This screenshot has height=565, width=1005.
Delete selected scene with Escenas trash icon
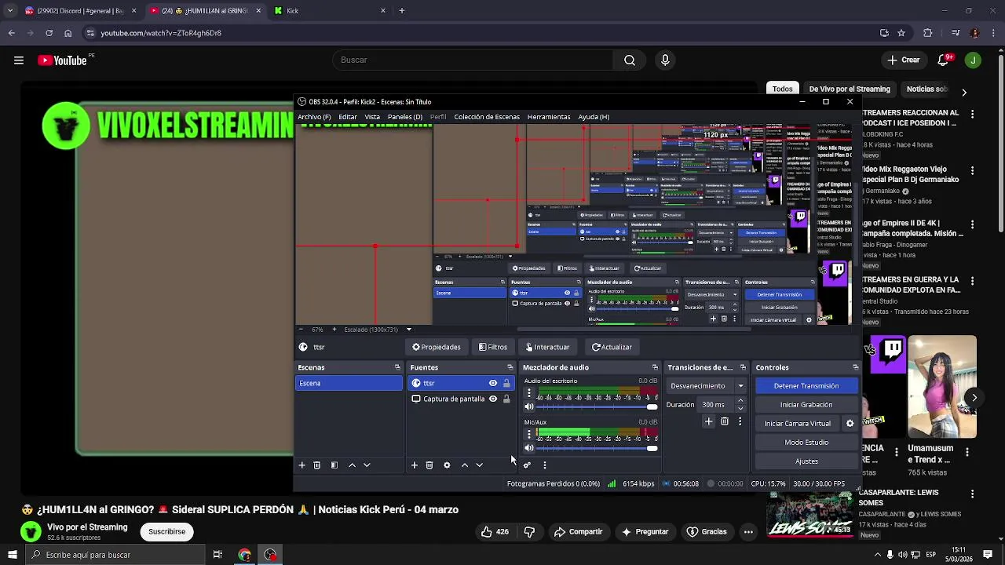tap(317, 465)
